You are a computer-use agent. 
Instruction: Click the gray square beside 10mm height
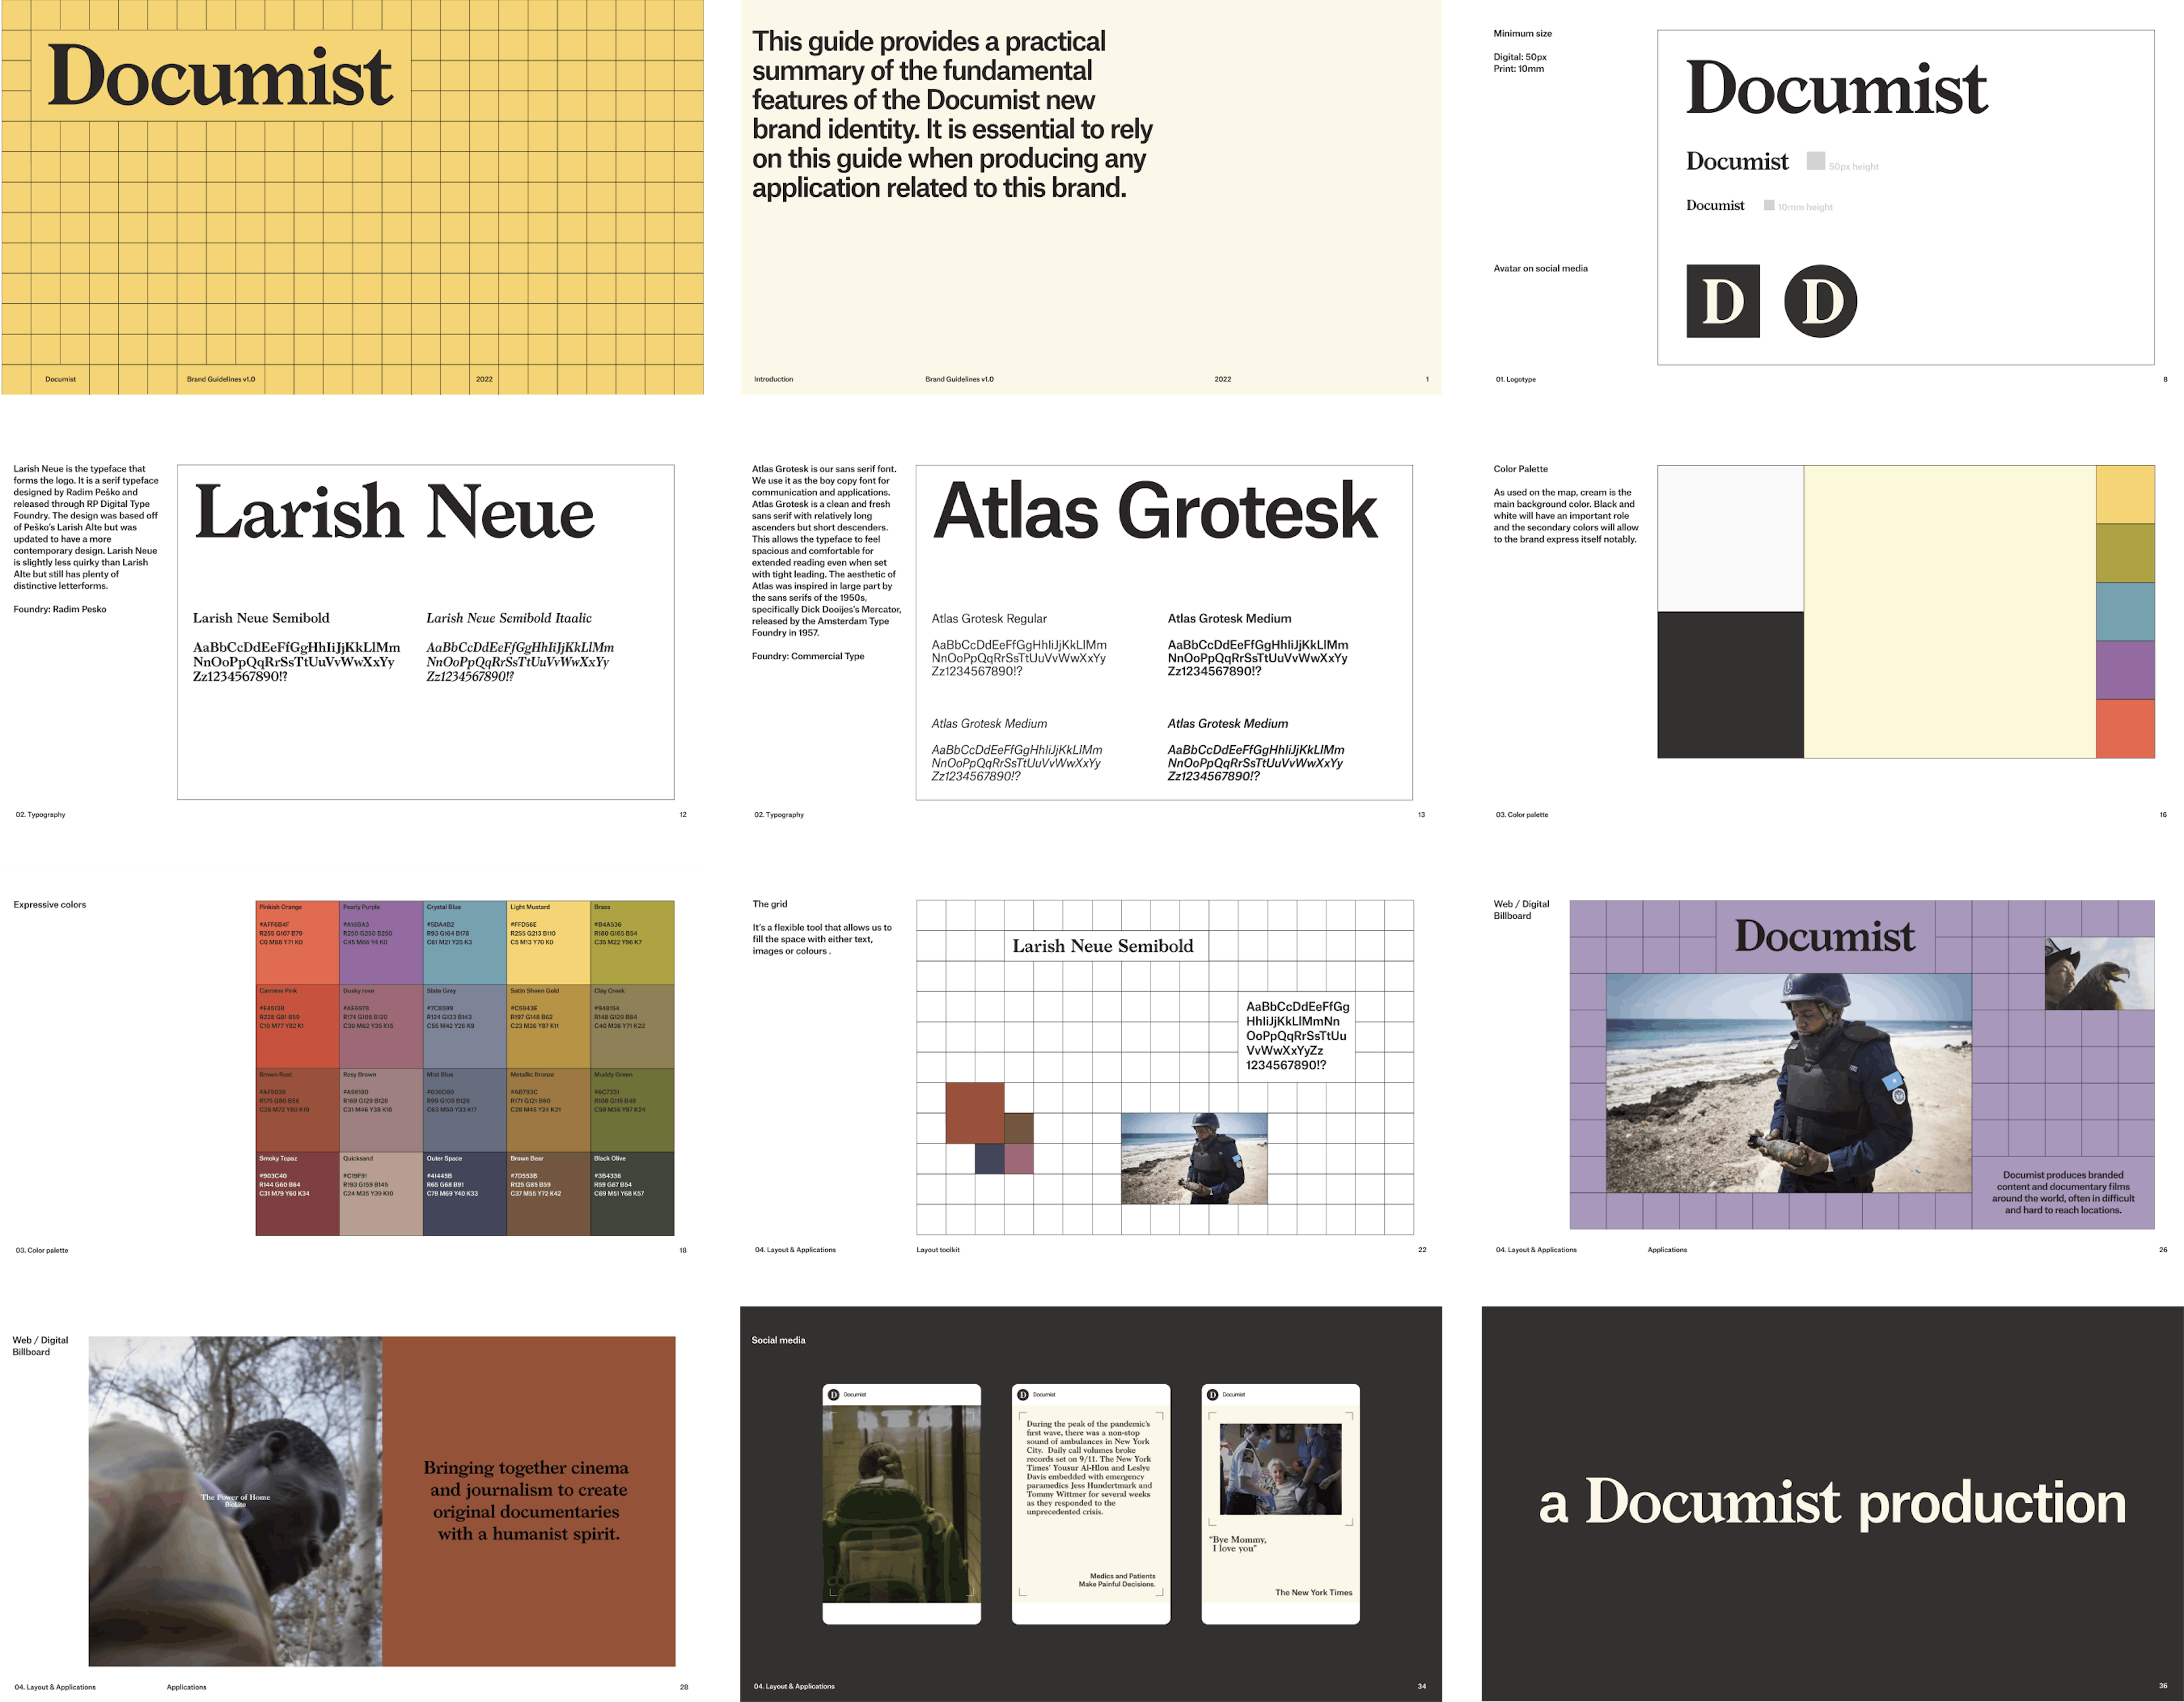coord(1769,205)
